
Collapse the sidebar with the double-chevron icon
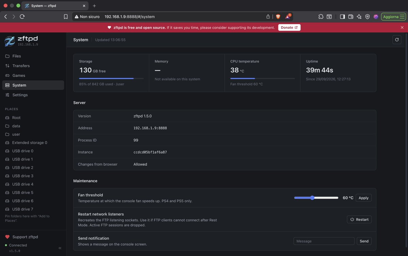(60, 248)
